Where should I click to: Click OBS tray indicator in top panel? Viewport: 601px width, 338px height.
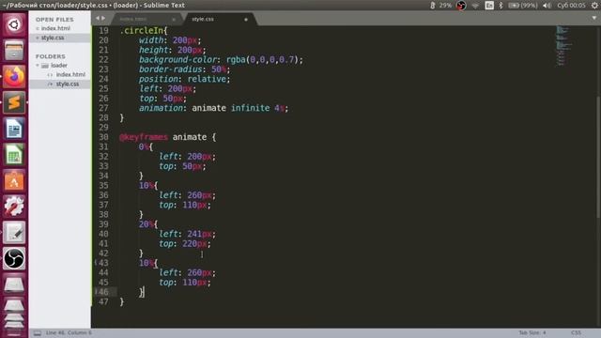pos(461,6)
